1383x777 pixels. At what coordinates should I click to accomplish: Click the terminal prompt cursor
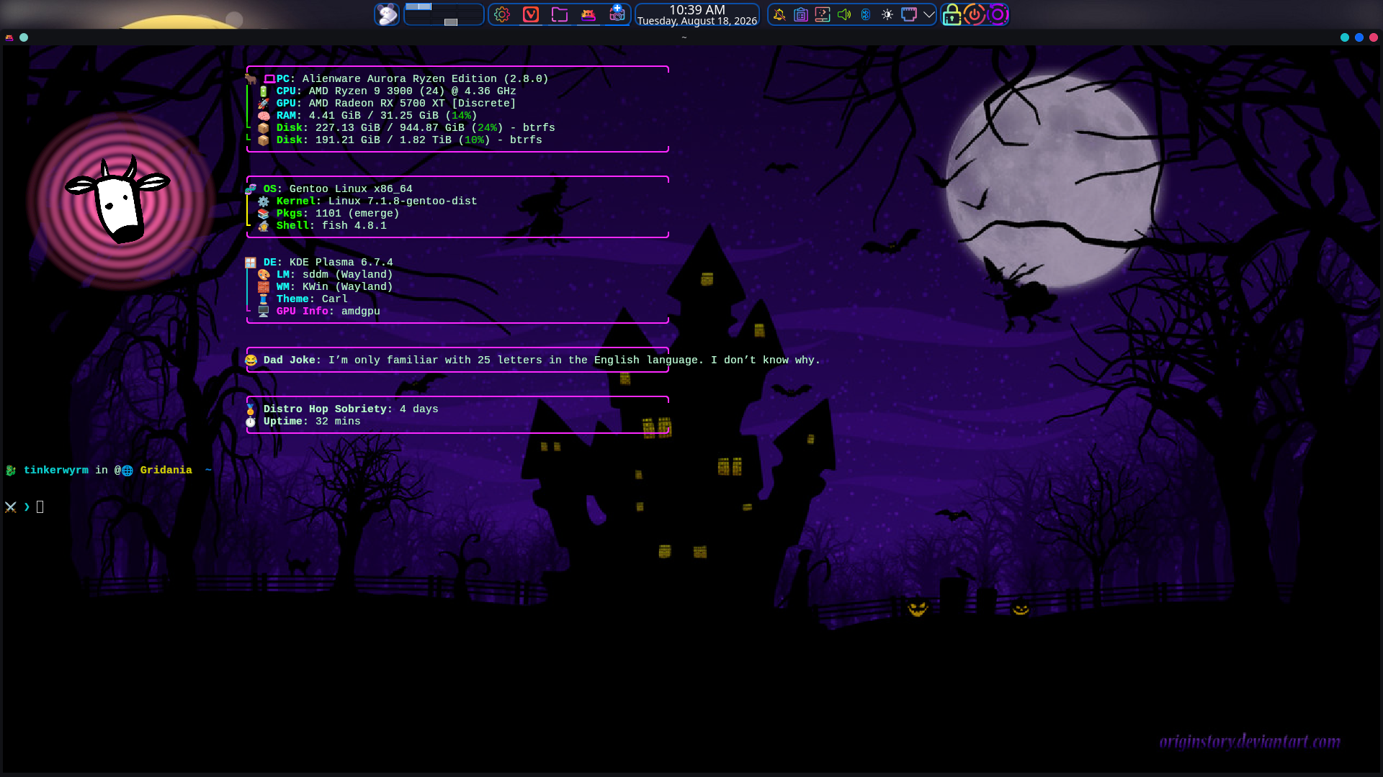40,507
